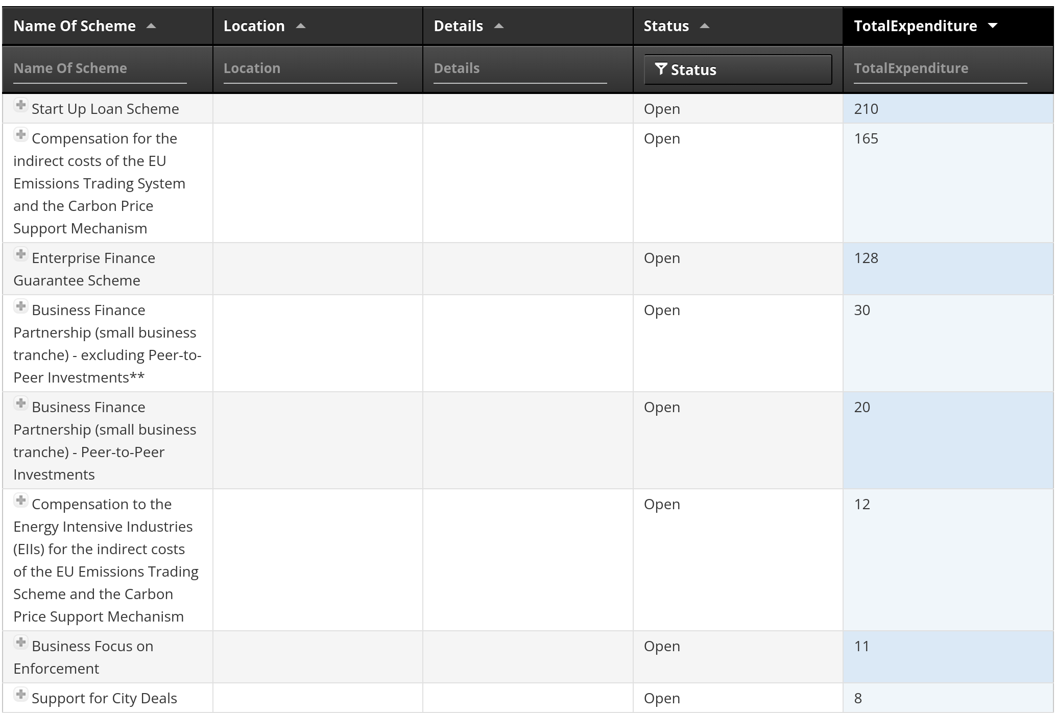The width and height of the screenshot is (1055, 713).
Task: Click the sort arrow on Location header
Action: (300, 25)
